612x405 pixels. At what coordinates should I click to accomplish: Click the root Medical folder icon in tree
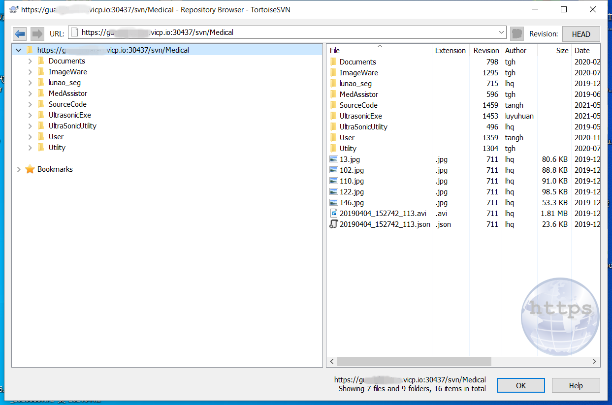[29, 50]
